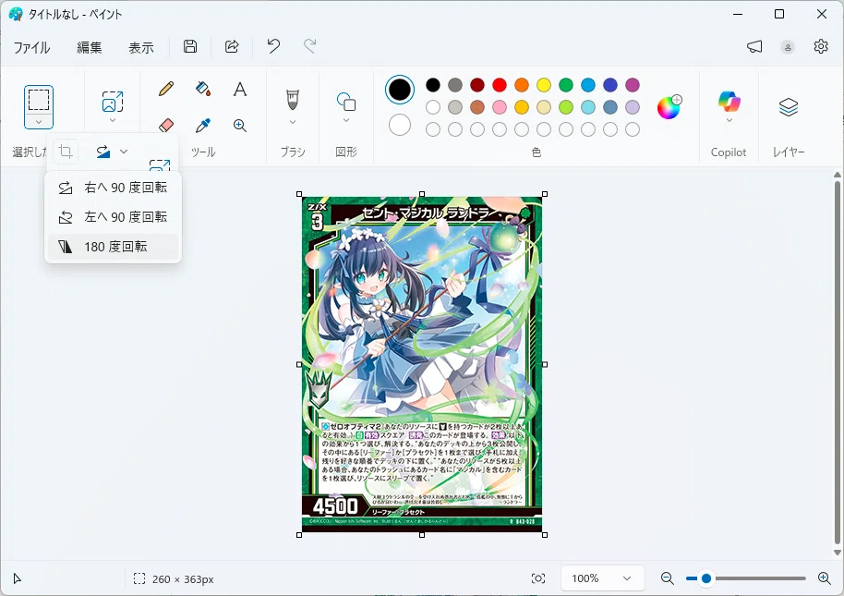Expand the selection tool options arrow

click(x=38, y=122)
